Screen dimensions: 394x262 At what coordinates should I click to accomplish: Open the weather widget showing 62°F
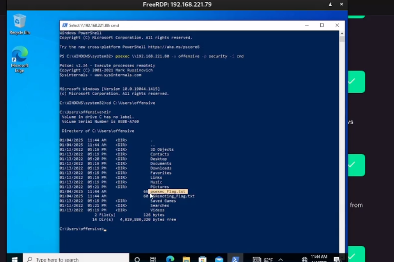[263, 260]
